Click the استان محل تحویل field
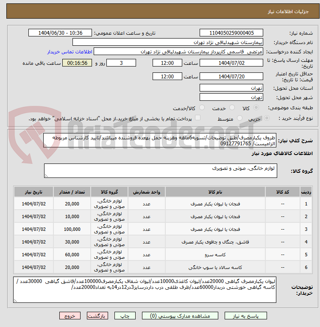Viewport: 320px width, 327px height. 231,88
